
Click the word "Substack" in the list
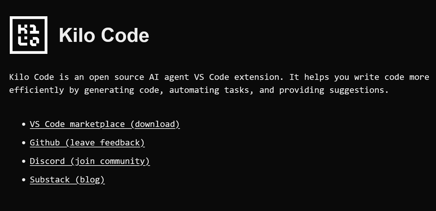point(50,180)
